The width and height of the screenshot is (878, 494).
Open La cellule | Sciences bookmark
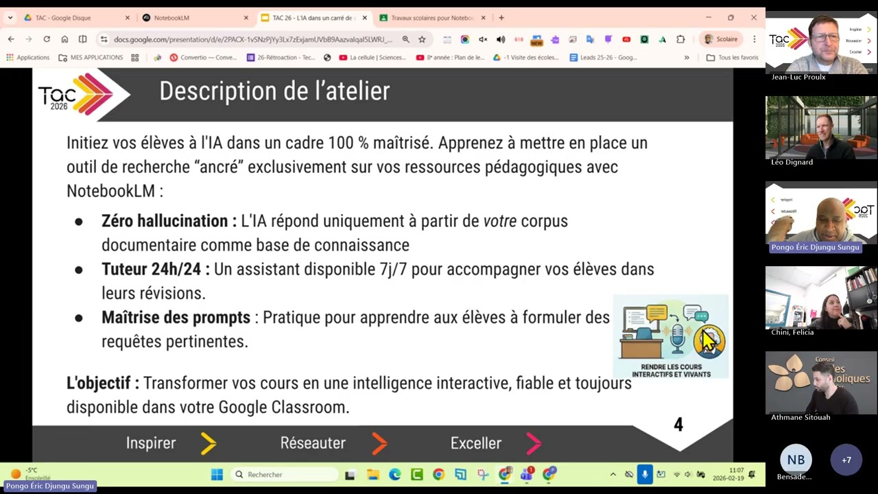coord(372,58)
